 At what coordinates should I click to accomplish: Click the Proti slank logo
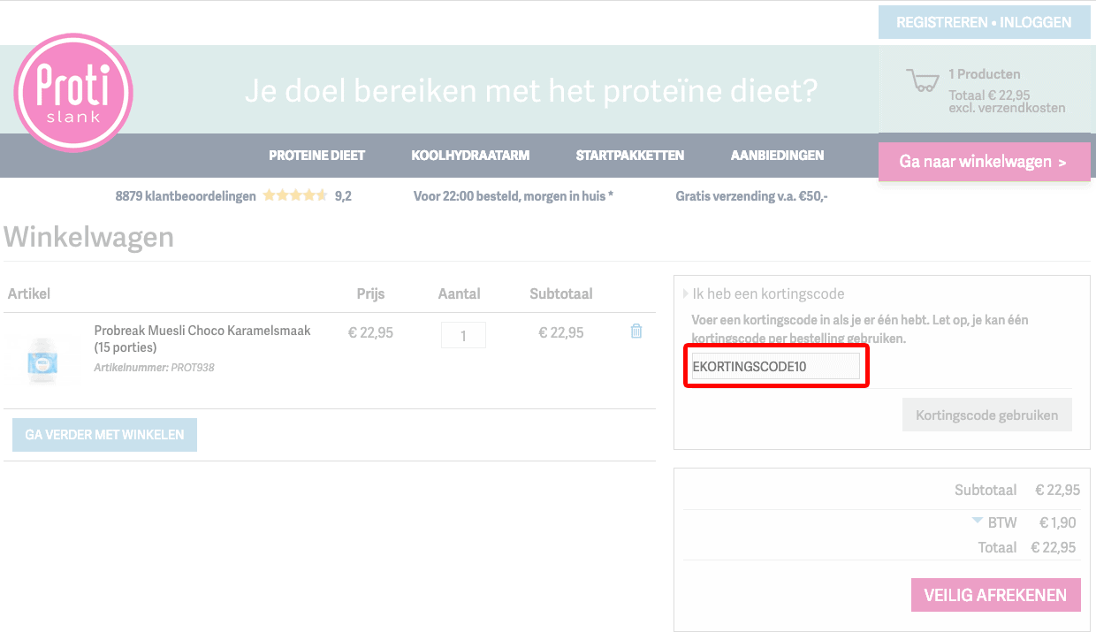click(x=73, y=93)
